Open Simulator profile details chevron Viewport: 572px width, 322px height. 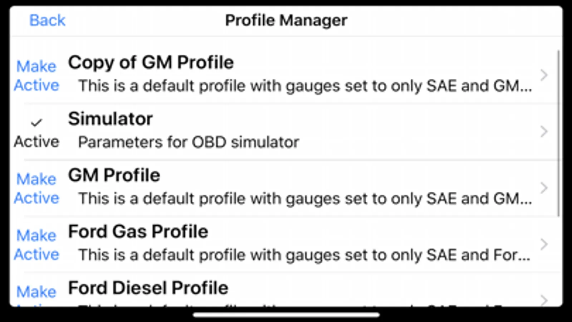(544, 132)
